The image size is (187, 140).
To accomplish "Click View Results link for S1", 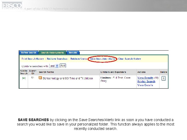I will [x=145, y=78].
